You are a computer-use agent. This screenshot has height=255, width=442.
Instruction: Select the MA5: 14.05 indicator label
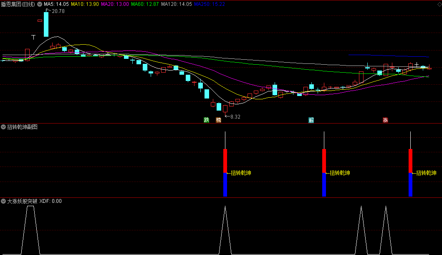point(56,4)
